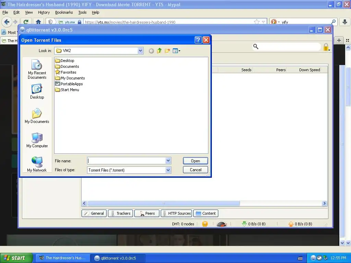This screenshot has height=263, width=351.
Task: Click the qBittorrent lock UI icon
Action: tap(326, 47)
